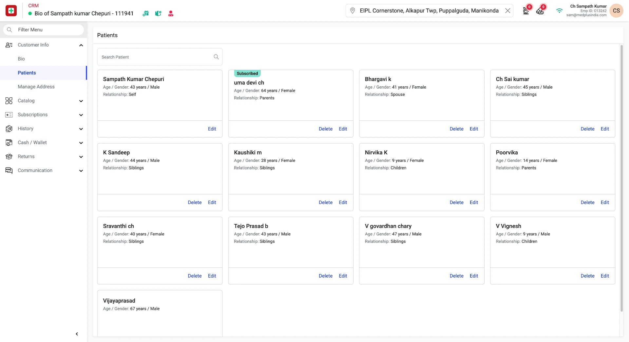629x342 pixels.
Task: Click the wifi connectivity status icon
Action: [x=559, y=11]
